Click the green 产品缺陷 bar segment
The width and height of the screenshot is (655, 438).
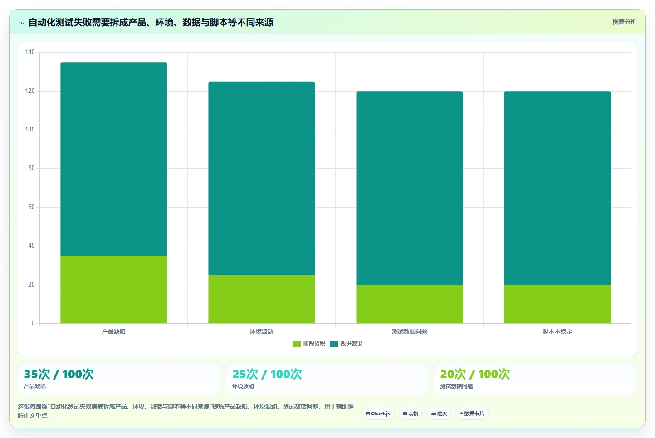pyautogui.click(x=114, y=290)
